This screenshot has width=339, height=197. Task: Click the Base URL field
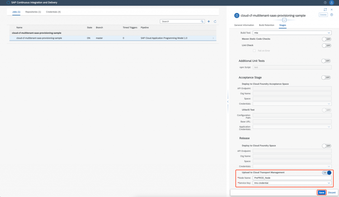click(292, 122)
